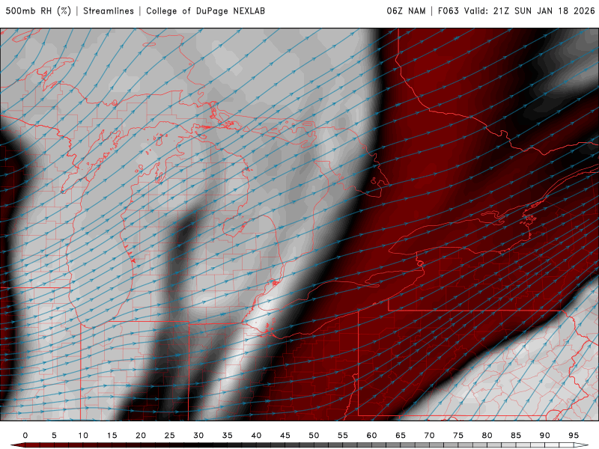Select the '20' color scale label

[x=141, y=436]
